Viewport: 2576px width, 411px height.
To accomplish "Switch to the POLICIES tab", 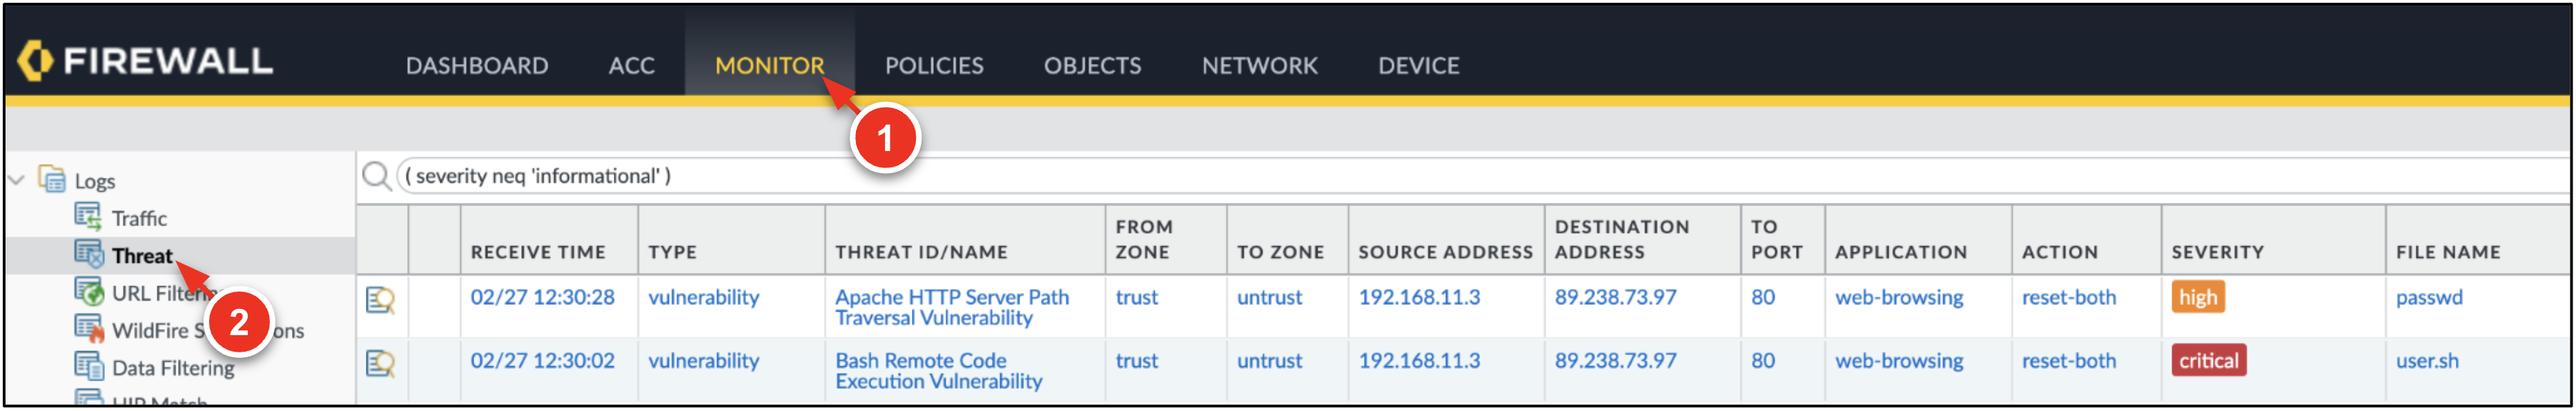I will [x=933, y=66].
